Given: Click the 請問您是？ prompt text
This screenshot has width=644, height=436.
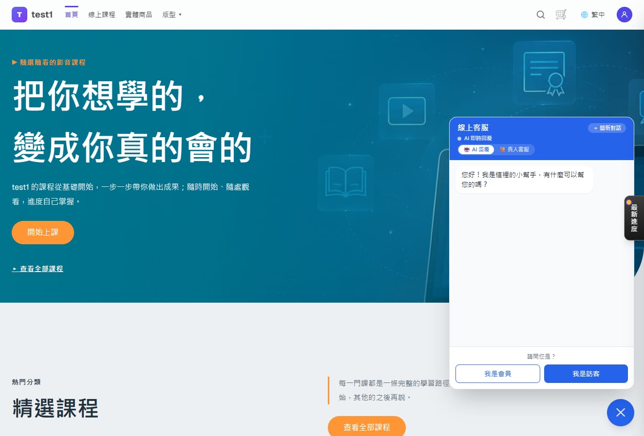Looking at the screenshot, I should click(x=541, y=356).
